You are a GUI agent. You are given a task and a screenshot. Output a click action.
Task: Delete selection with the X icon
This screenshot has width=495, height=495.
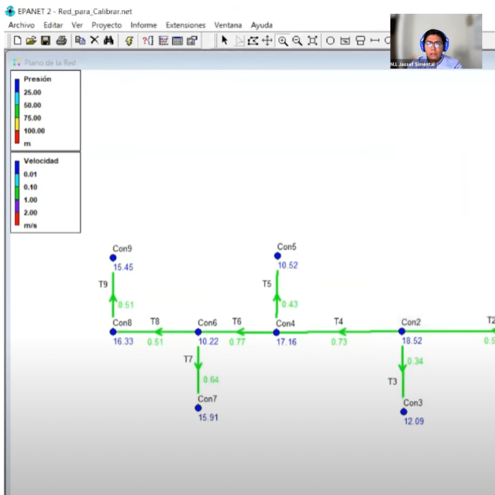[94, 41]
